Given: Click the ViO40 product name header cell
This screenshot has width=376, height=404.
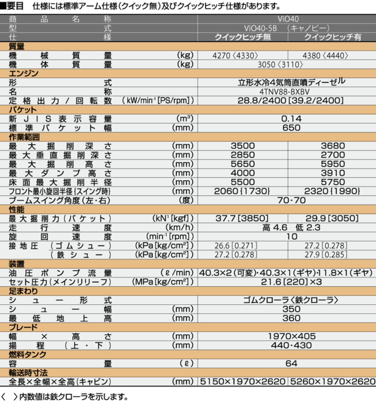Looking at the screenshot, I should [288, 19].
